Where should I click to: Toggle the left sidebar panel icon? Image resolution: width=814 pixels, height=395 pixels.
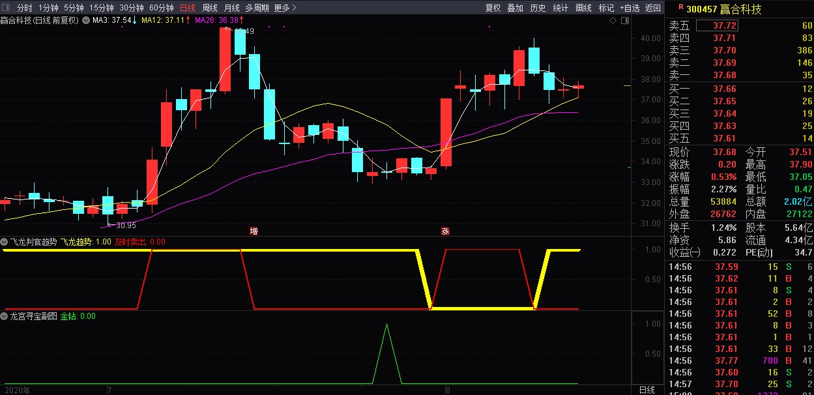tap(7, 8)
